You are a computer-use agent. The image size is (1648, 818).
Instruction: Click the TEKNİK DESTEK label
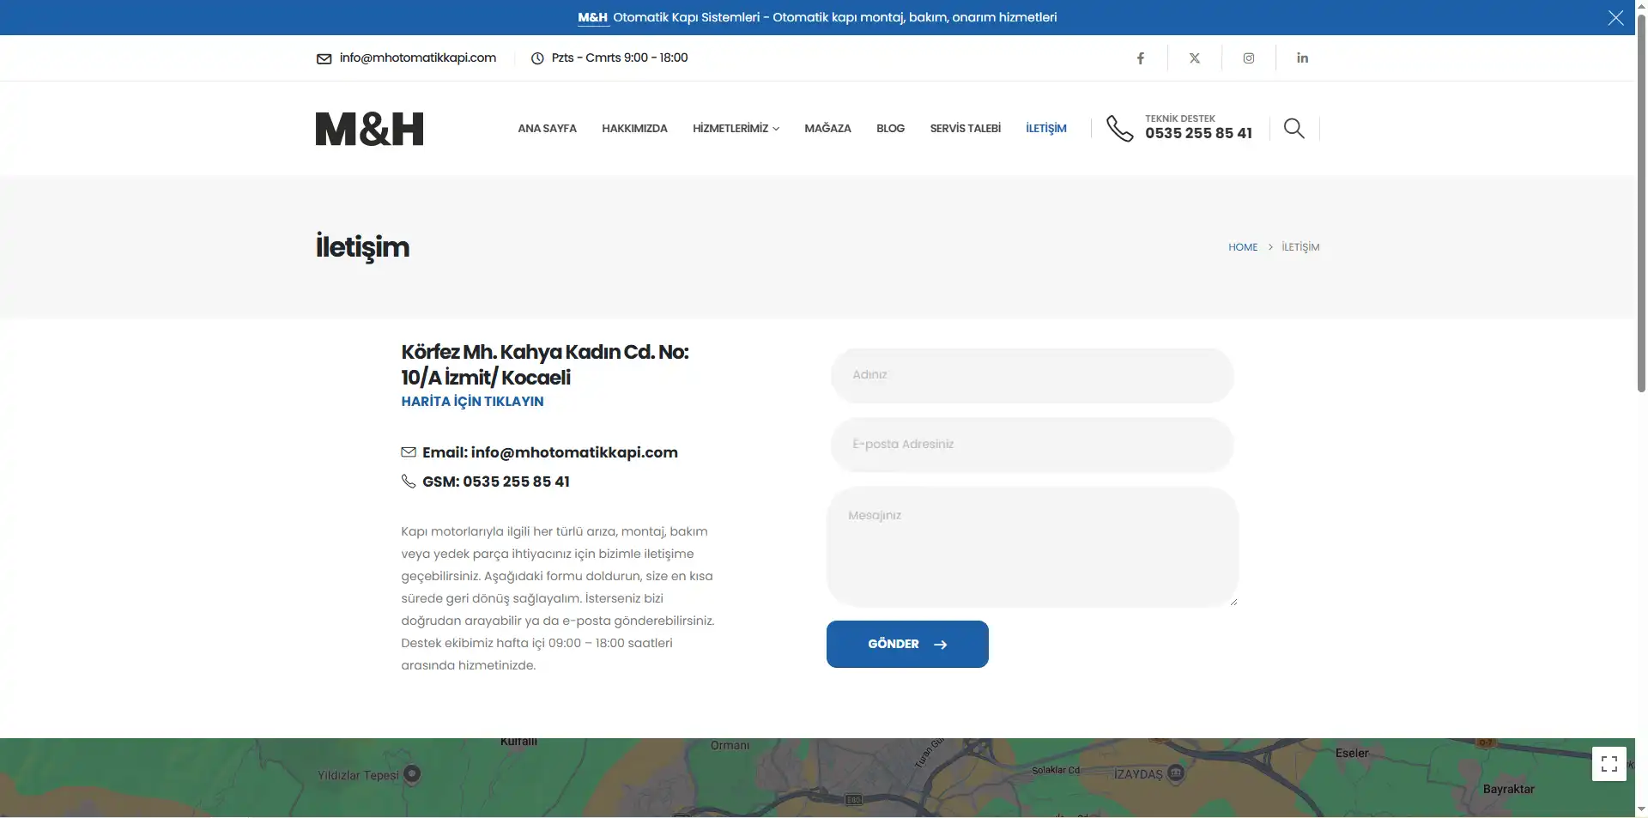pos(1179,118)
